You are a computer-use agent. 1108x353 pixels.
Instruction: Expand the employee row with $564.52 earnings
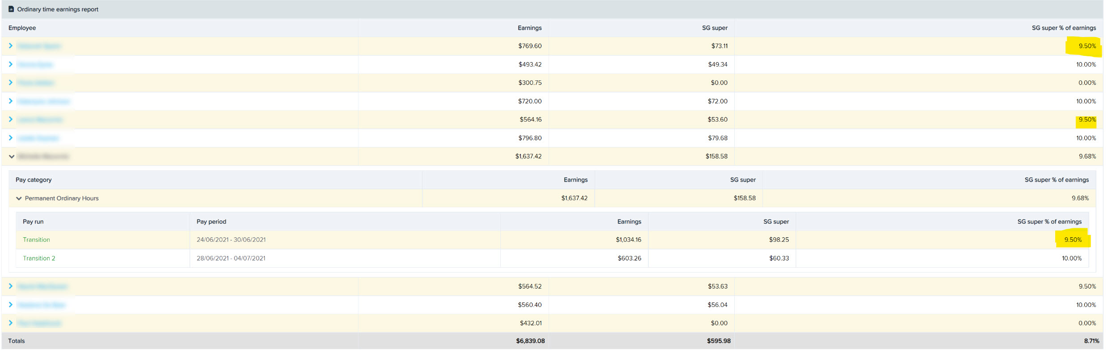[x=11, y=286]
